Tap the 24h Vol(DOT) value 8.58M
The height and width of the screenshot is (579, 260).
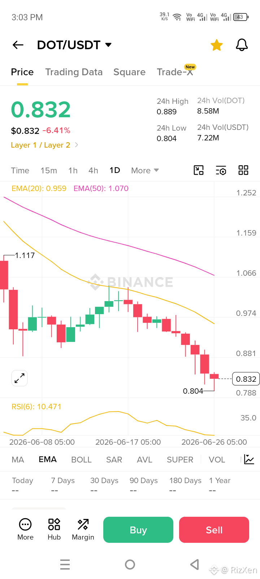(208, 111)
